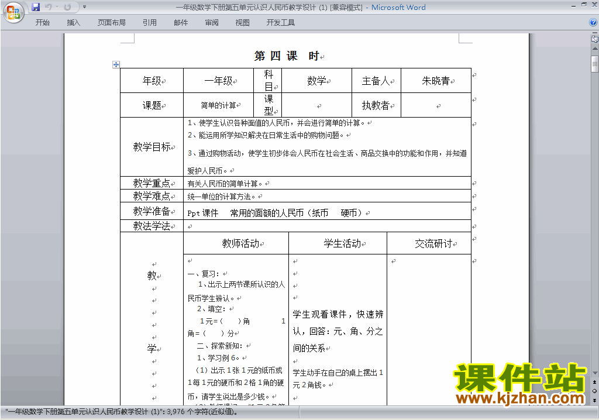The width and height of the screenshot is (599, 420).
Task: Click the text 统一单位的计算方法
Action: click(221, 197)
